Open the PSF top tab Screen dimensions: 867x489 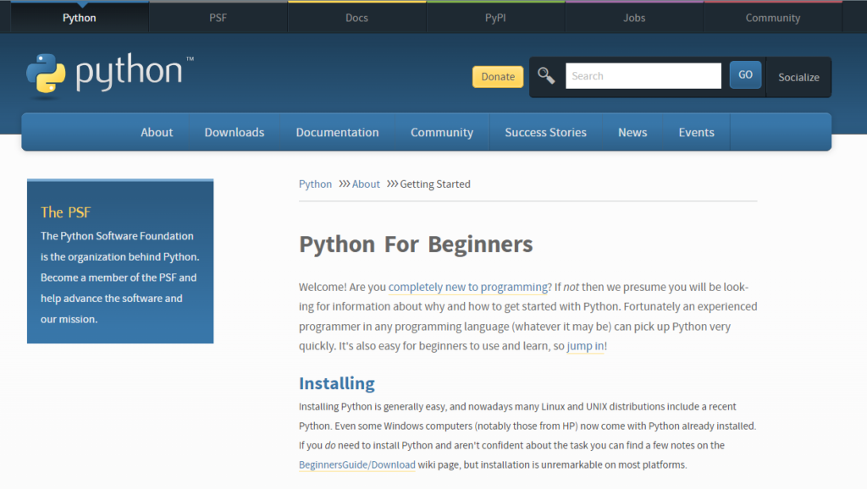(218, 18)
